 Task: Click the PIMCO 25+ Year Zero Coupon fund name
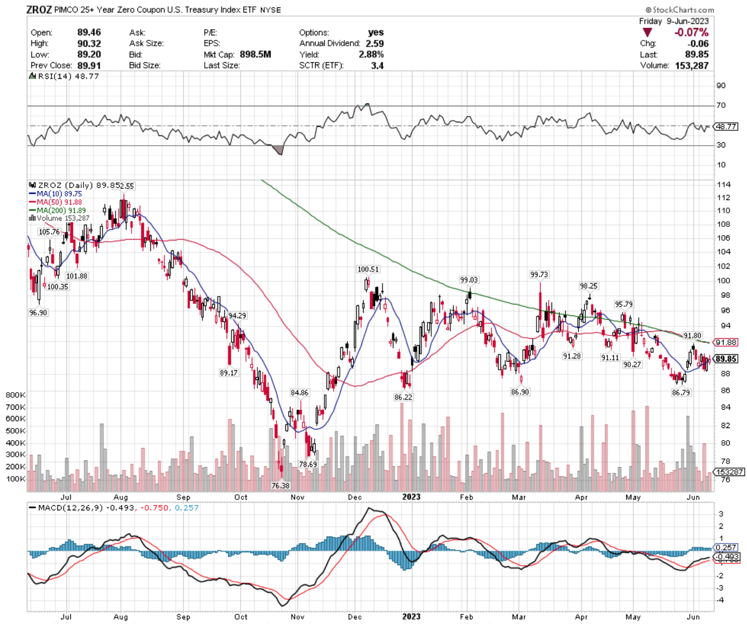[156, 10]
